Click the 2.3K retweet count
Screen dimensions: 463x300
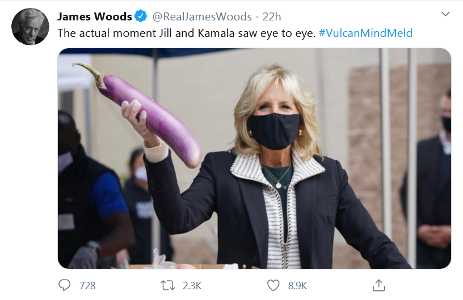(192, 286)
